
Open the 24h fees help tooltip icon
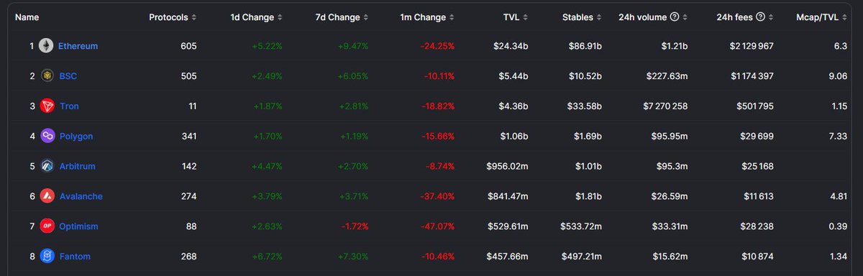[x=760, y=17]
